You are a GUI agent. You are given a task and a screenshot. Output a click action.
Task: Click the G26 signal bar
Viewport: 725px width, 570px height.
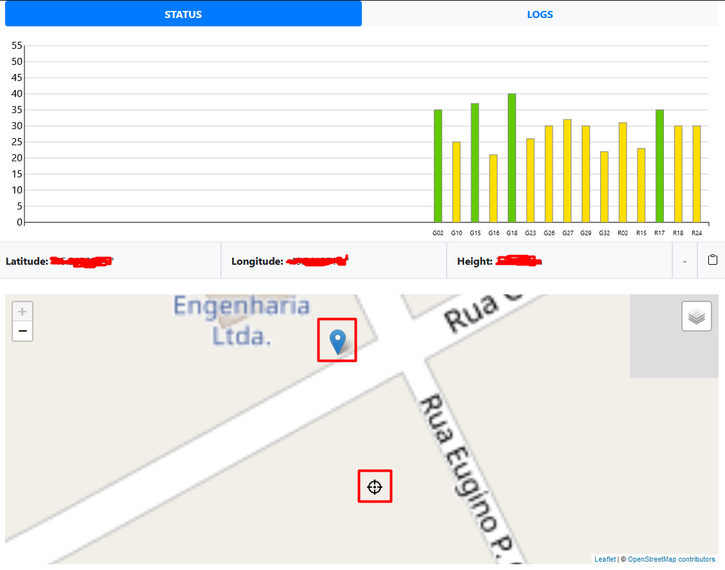pyautogui.click(x=549, y=174)
